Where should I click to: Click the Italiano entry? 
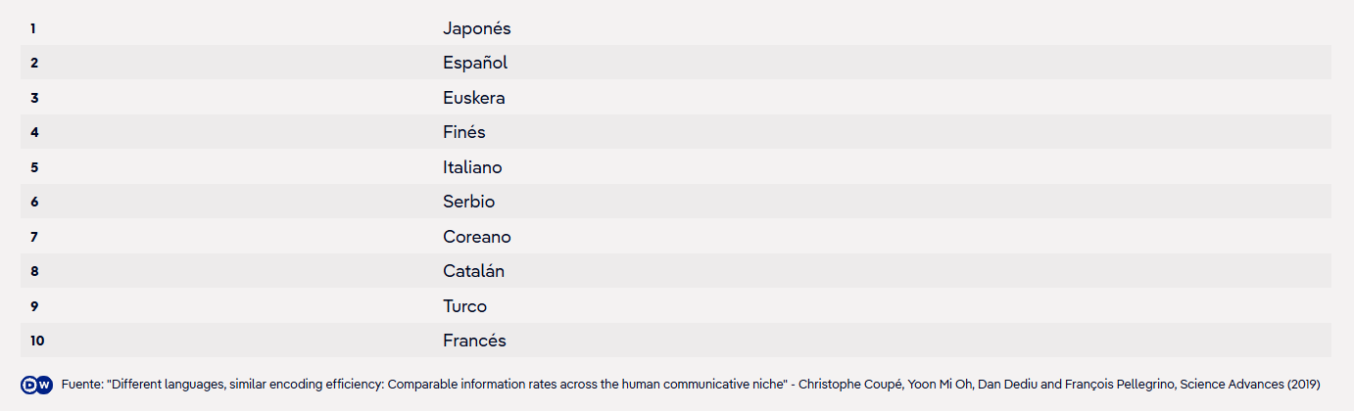472,167
